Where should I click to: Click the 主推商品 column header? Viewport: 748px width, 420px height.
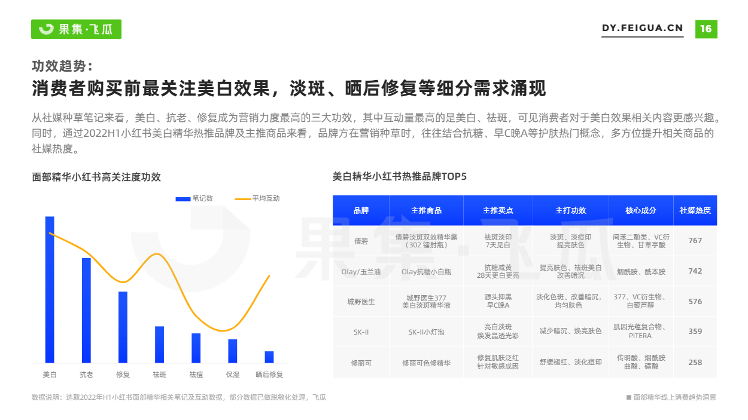coord(426,210)
